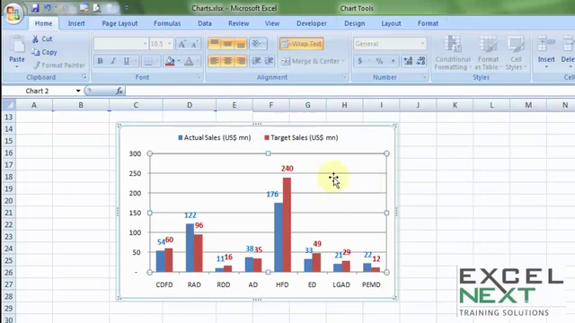Open the Chart Tools Layout tab
The image size is (575, 323).
click(392, 23)
